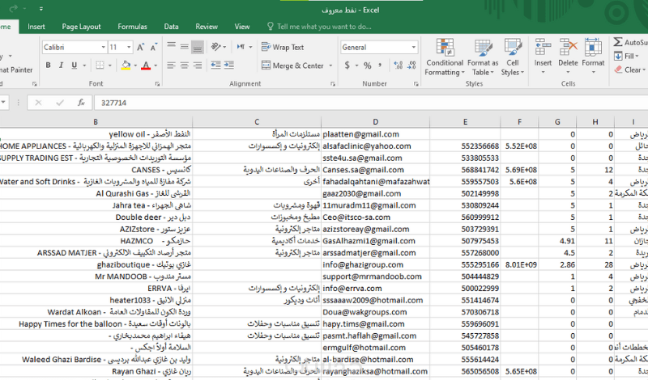
Task: Decrease Decimal icon
Action: point(411,65)
